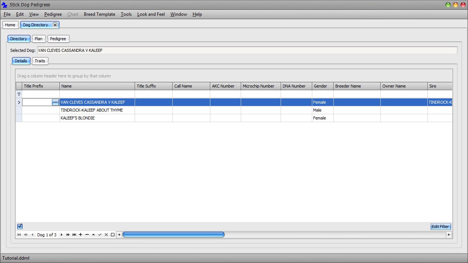The height and width of the screenshot is (263, 468).
Task: Click the square icon in navigator
Action: tap(112, 235)
